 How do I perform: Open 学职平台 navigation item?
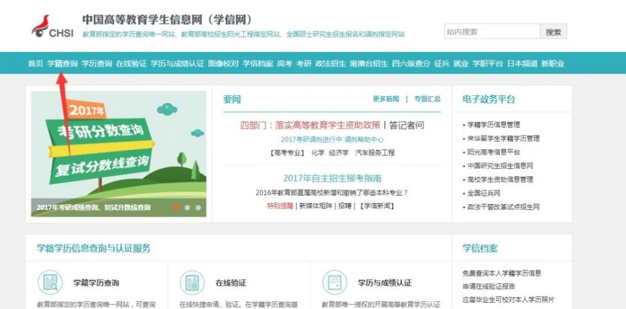tap(488, 63)
